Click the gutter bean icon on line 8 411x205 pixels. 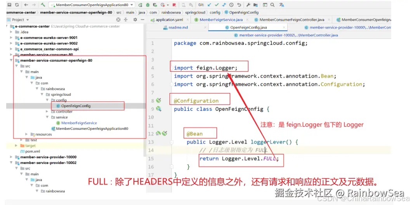point(158,100)
